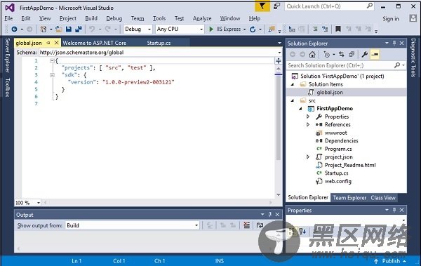
Task: Click the Sign in link
Action: (x=391, y=18)
